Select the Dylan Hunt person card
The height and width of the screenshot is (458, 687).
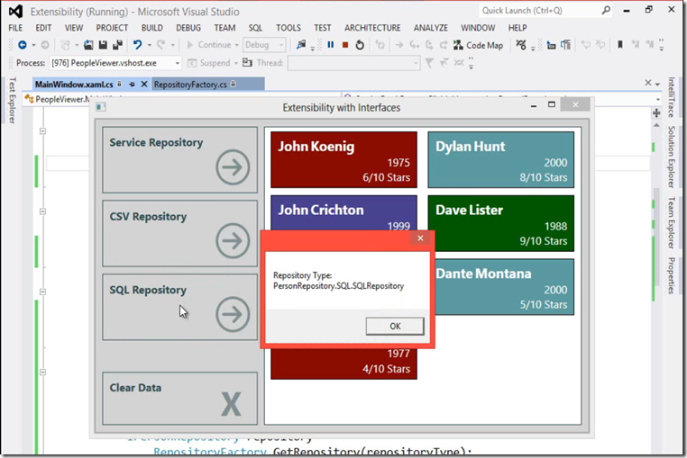tap(500, 159)
